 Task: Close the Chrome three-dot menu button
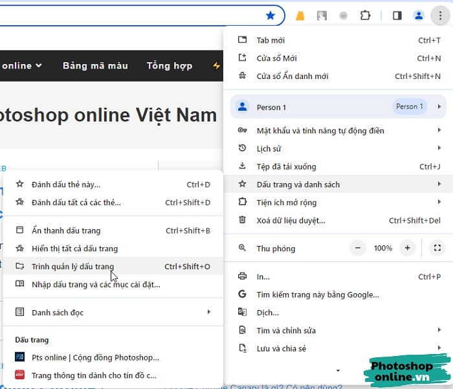point(440,16)
